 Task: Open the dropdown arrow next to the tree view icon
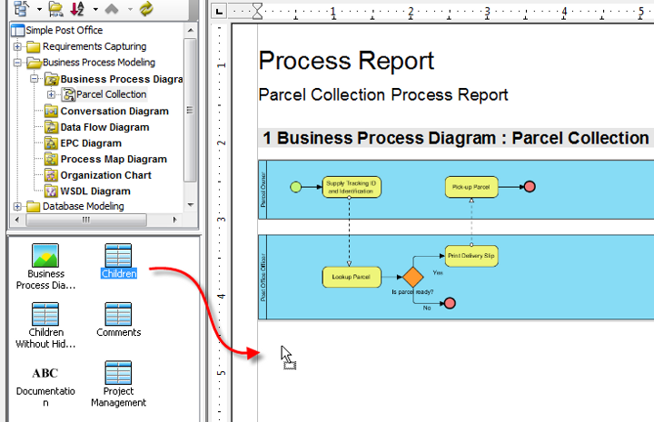pyautogui.click(x=39, y=9)
